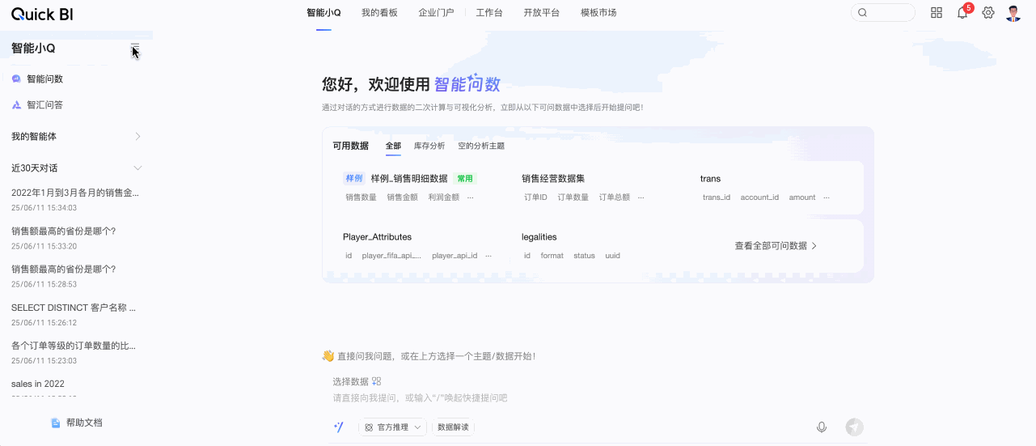This screenshot has width=1036, height=446.
Task: Open the 模板市场 menu
Action: pyautogui.click(x=598, y=13)
